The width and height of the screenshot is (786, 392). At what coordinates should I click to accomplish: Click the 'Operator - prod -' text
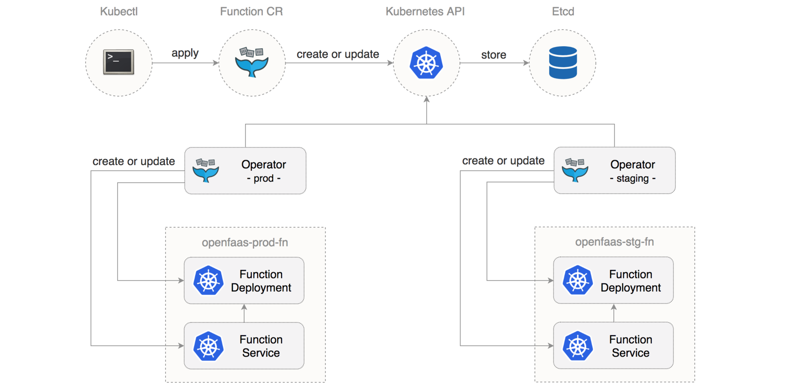pos(264,171)
